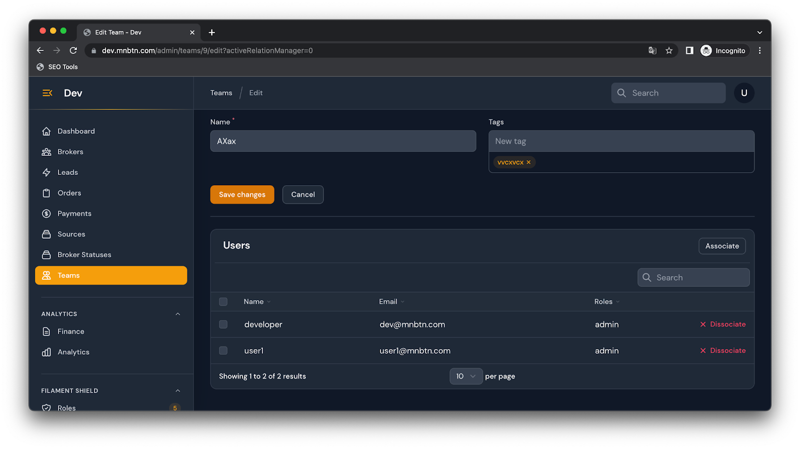This screenshot has height=449, width=800.
Task: Click the Incognito profile chip
Action: point(724,50)
